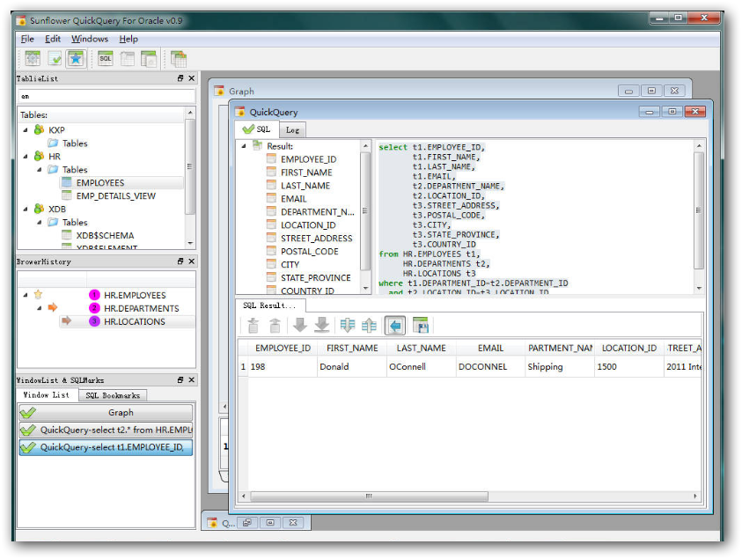Click the SQL editor vertical scrollbar
This screenshot has height=559, width=742.
(x=699, y=210)
